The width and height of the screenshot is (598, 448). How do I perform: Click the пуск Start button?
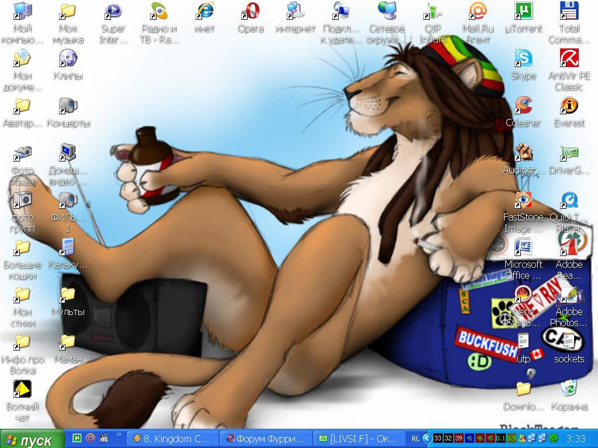click(29, 439)
